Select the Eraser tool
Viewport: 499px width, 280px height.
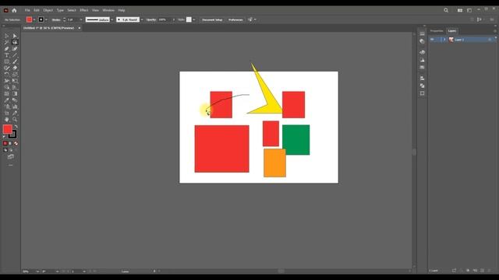pos(15,68)
